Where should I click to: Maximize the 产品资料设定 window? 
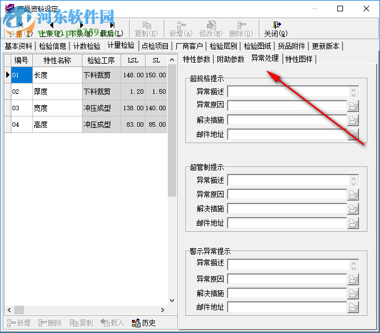click(x=340, y=9)
